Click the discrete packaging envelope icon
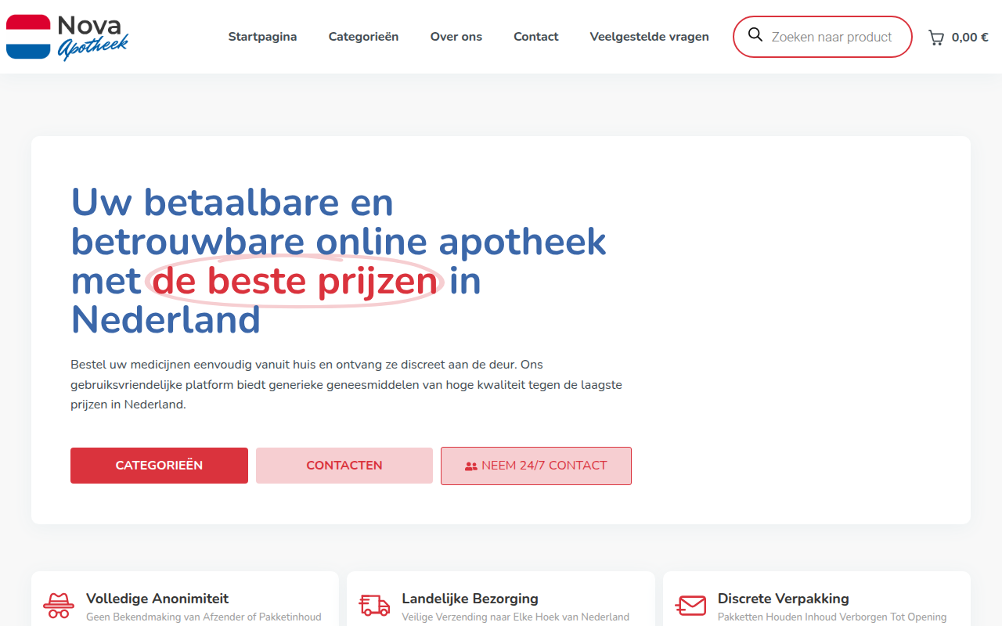 point(690,606)
